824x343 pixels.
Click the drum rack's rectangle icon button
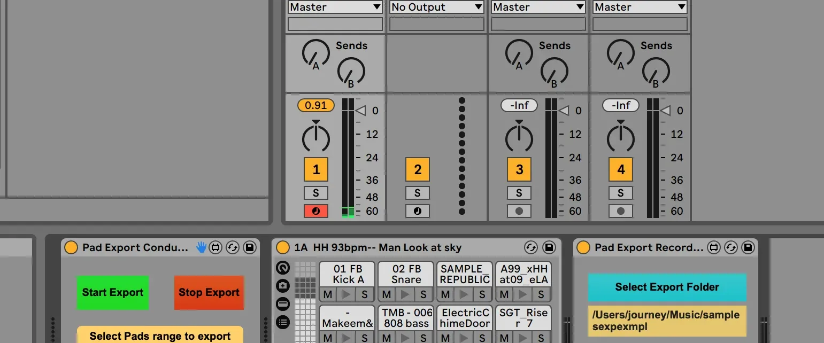point(283,304)
